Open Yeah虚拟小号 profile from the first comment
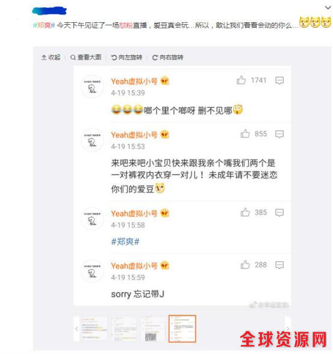The height and width of the screenshot is (354, 333). [134, 81]
